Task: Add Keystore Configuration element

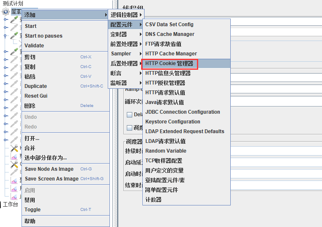Action: point(186,122)
